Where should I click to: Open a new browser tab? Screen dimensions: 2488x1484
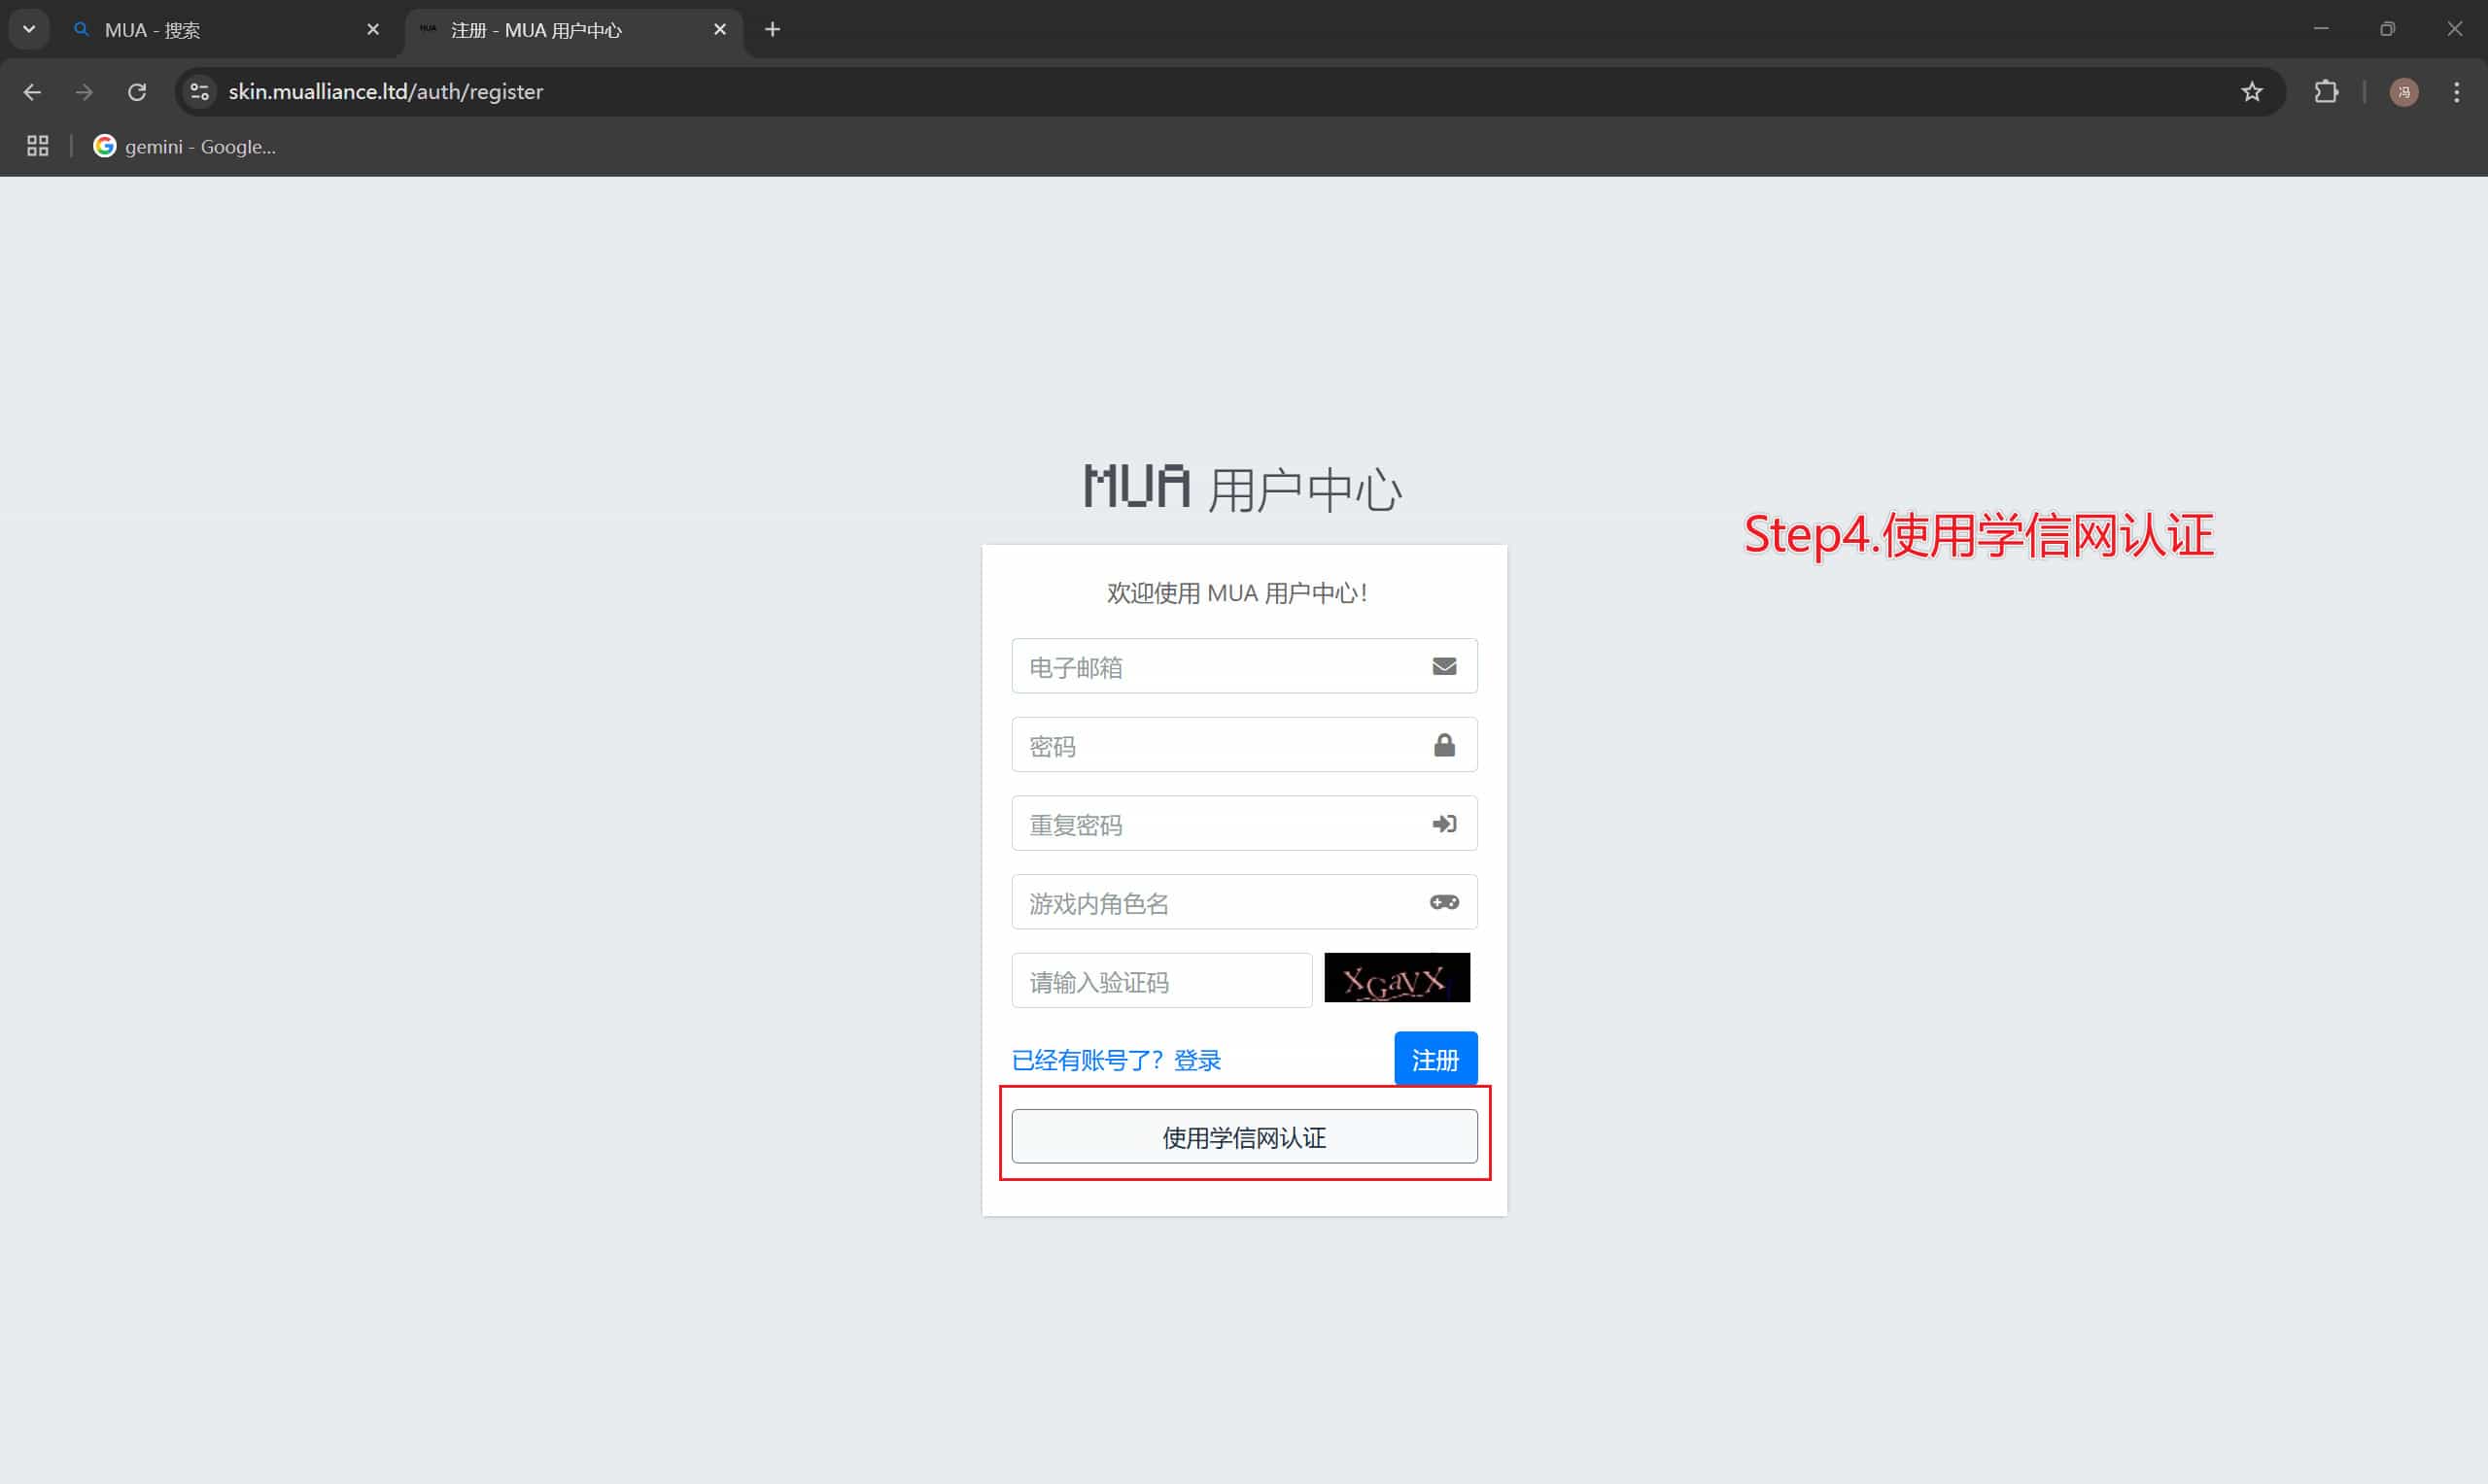[x=773, y=30]
